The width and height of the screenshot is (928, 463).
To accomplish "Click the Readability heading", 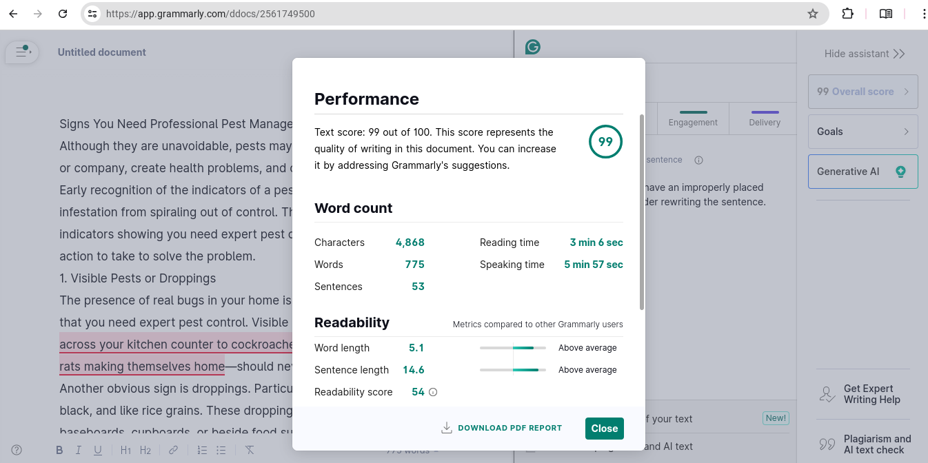I will (352, 322).
